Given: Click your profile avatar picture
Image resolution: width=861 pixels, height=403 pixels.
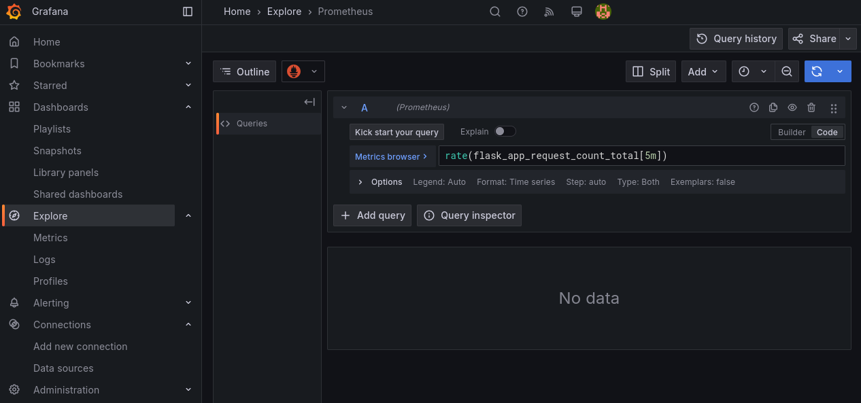Looking at the screenshot, I should click(603, 12).
